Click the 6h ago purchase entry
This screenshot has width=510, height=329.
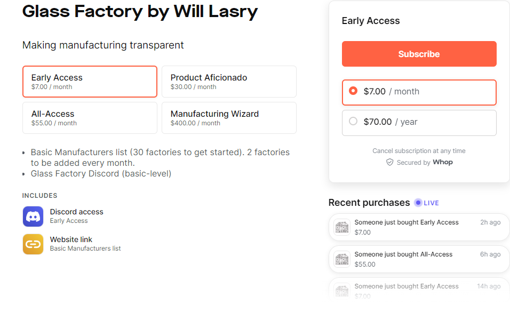click(419, 259)
